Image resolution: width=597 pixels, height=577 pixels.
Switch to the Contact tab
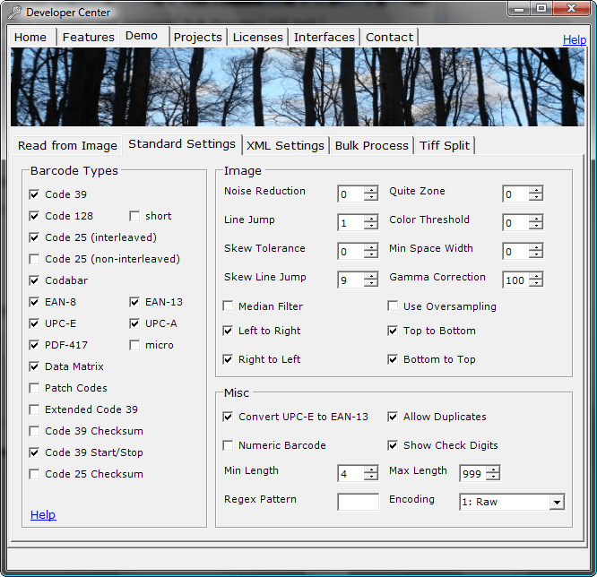tap(389, 38)
